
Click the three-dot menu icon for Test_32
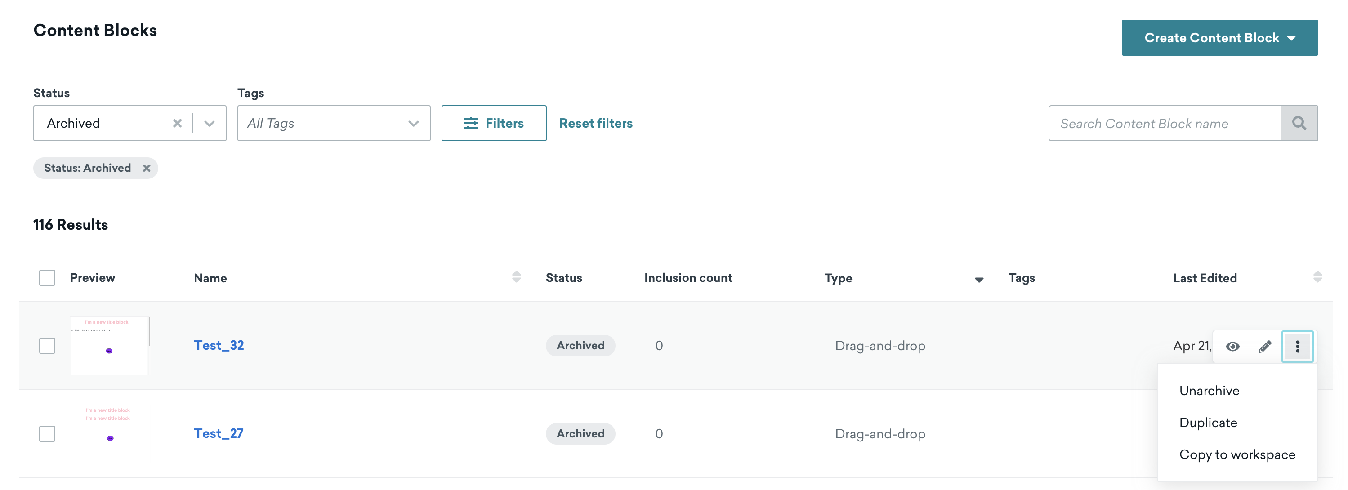coord(1297,346)
